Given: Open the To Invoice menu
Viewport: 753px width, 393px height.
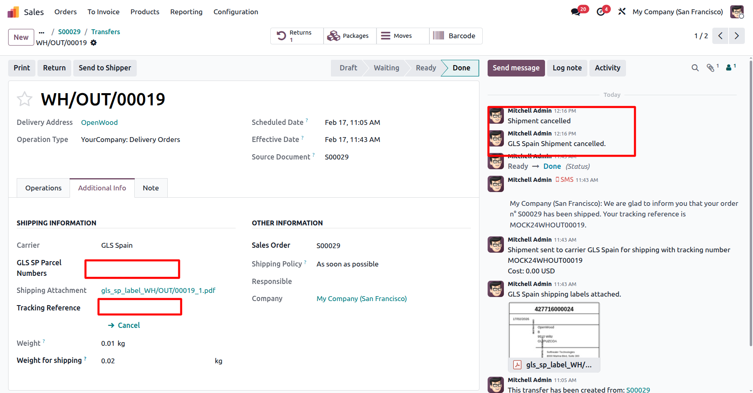Looking at the screenshot, I should (x=103, y=12).
